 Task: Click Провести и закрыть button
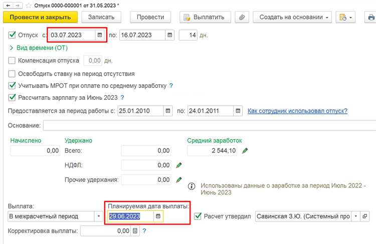click(40, 17)
